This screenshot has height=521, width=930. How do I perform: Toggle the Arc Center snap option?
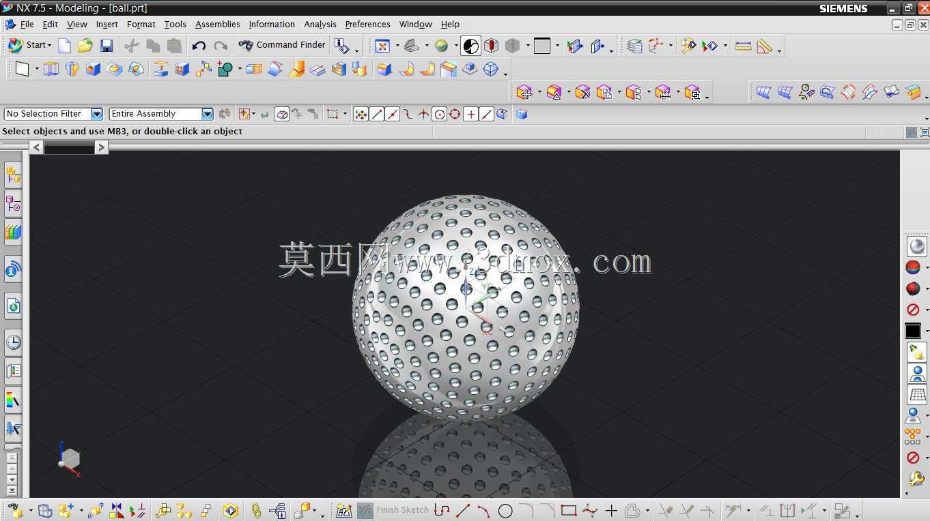(439, 115)
